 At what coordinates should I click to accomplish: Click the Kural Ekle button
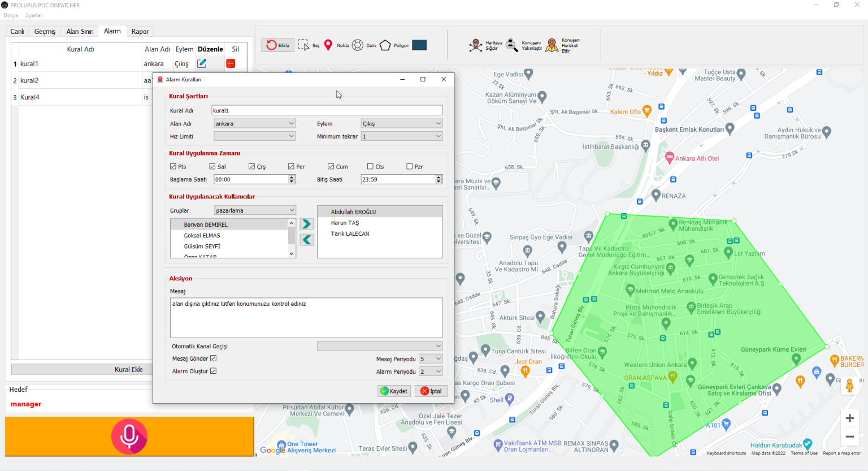[x=129, y=369]
